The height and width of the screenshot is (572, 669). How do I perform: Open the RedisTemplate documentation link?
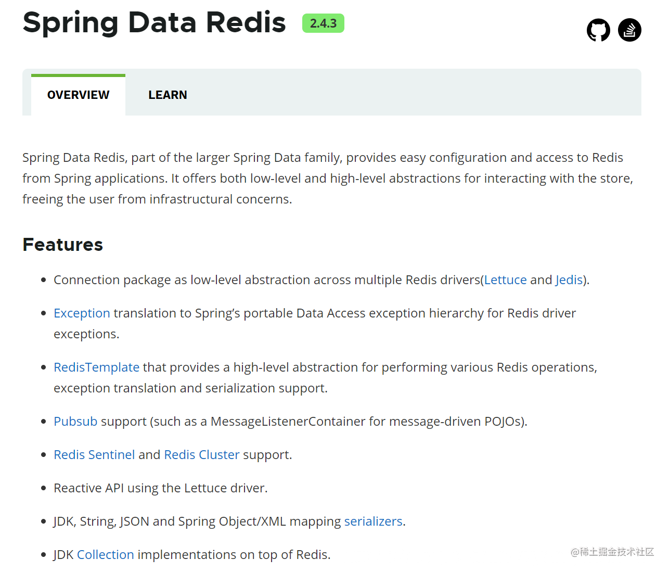point(96,367)
